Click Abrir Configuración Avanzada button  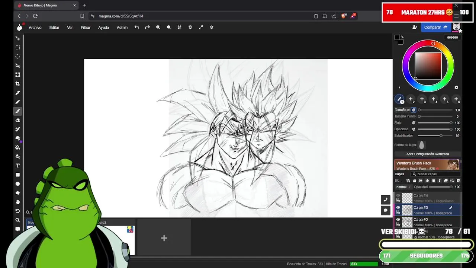pyautogui.click(x=428, y=154)
